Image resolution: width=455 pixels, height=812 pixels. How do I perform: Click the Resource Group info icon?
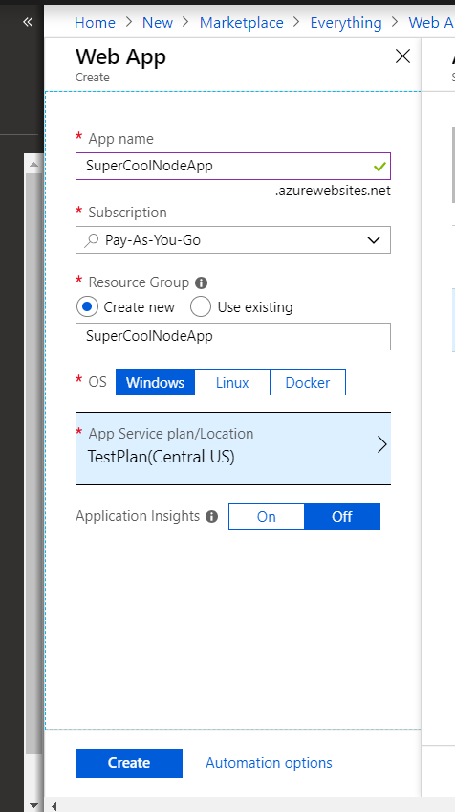tap(201, 282)
